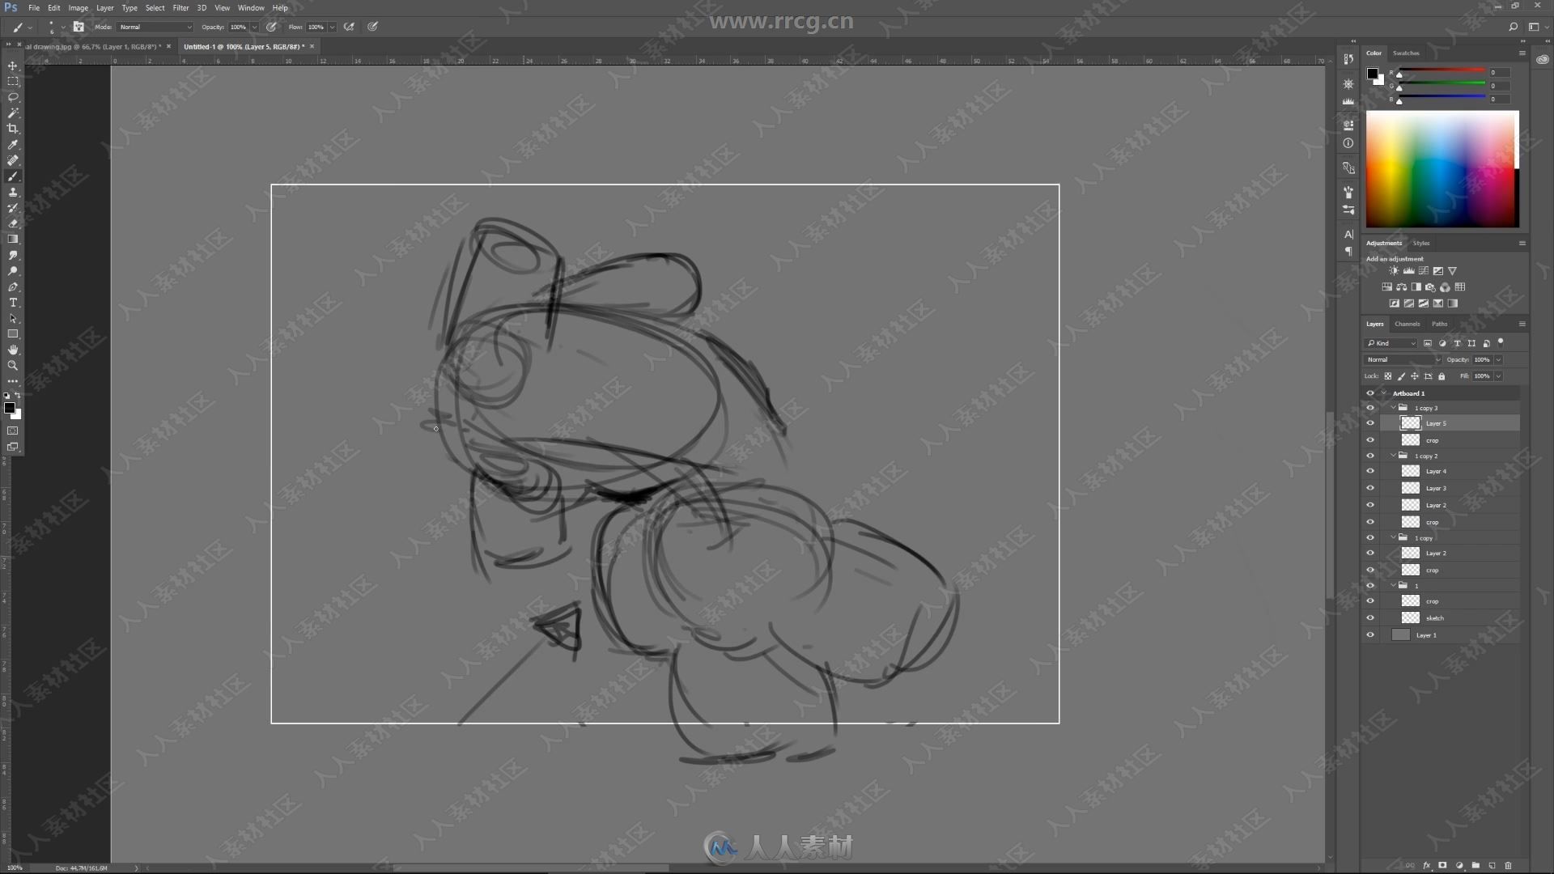The width and height of the screenshot is (1554, 874).
Task: Select the Rectangular Marquee tool
Action: click(13, 82)
